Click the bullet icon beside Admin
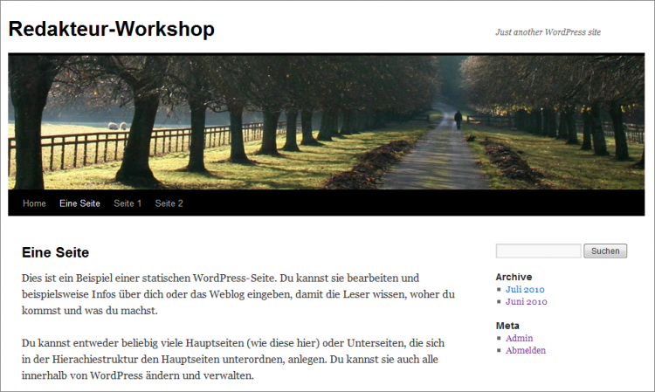Screen dimensions: 655x392 (x=499, y=339)
